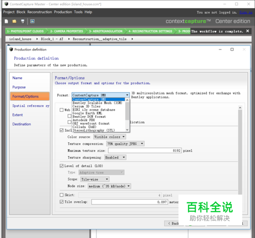The image size is (255, 238).
Task: Click the Tile overlap value field
Action: point(130,202)
